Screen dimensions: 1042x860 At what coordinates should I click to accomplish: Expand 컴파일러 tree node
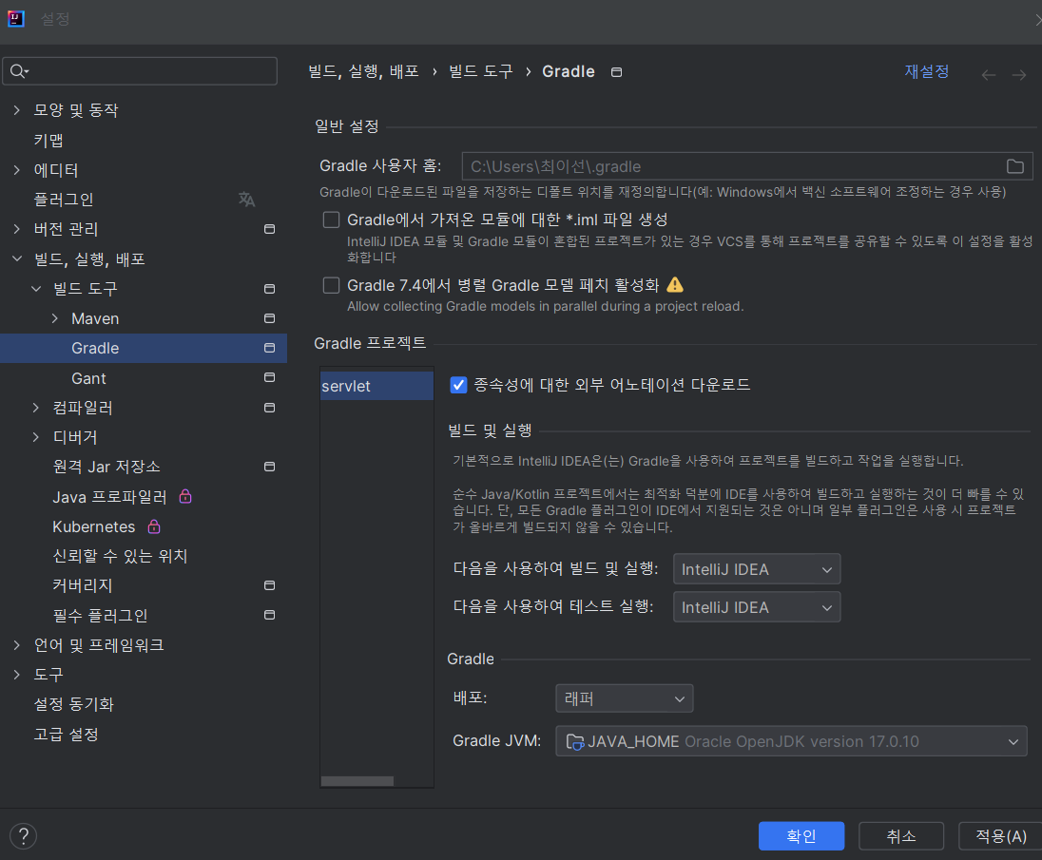pos(36,408)
